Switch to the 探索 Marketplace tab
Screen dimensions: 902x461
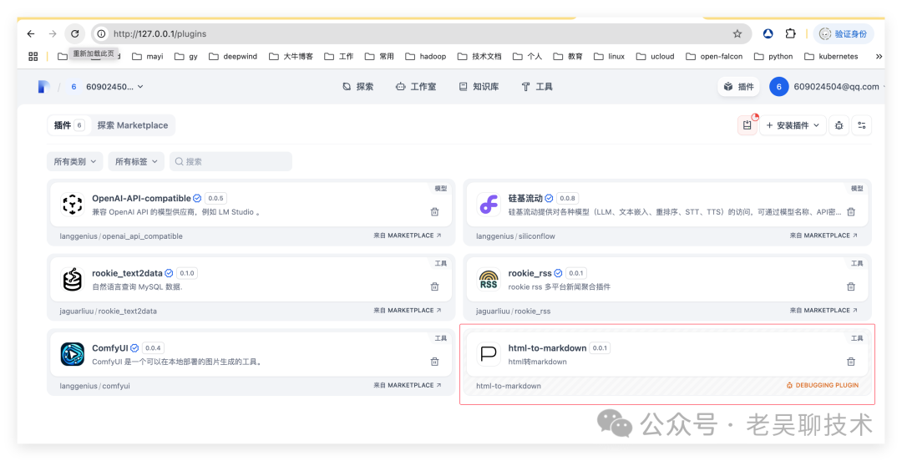133,125
